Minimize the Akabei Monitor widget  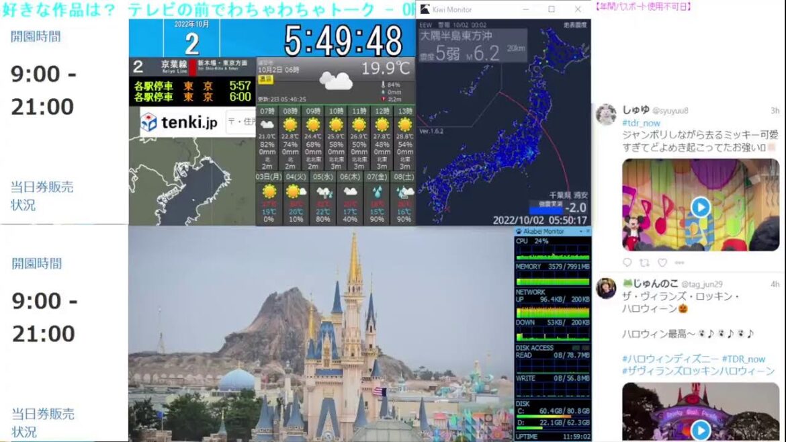(x=581, y=232)
